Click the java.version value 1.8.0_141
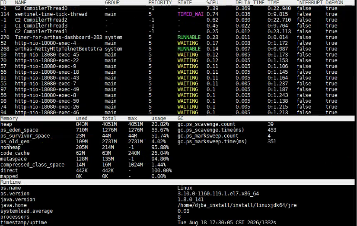The width and height of the screenshot is (357, 226). 190,199
